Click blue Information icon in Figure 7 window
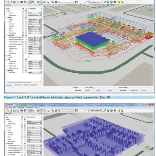 pos(38,2)
